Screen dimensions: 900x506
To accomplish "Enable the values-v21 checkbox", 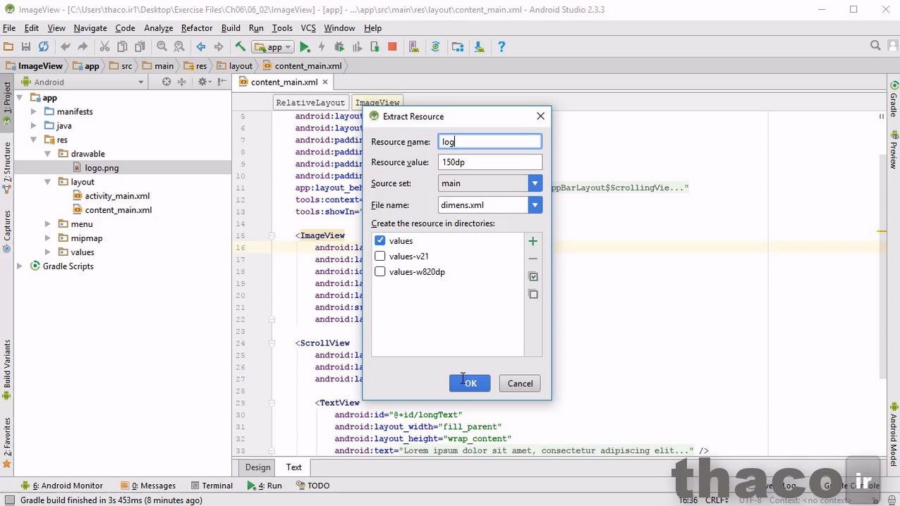I will coord(380,257).
